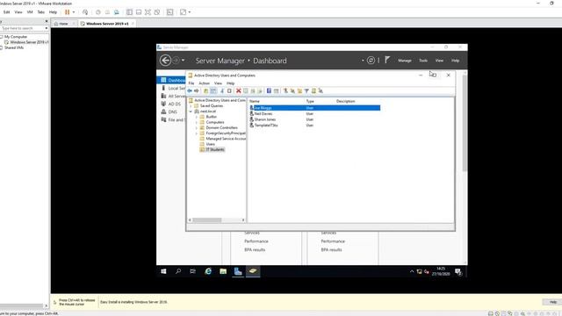This screenshot has width=562, height=316.
Task: Open the VMware library search dropdown arrow
Action: point(47,28)
